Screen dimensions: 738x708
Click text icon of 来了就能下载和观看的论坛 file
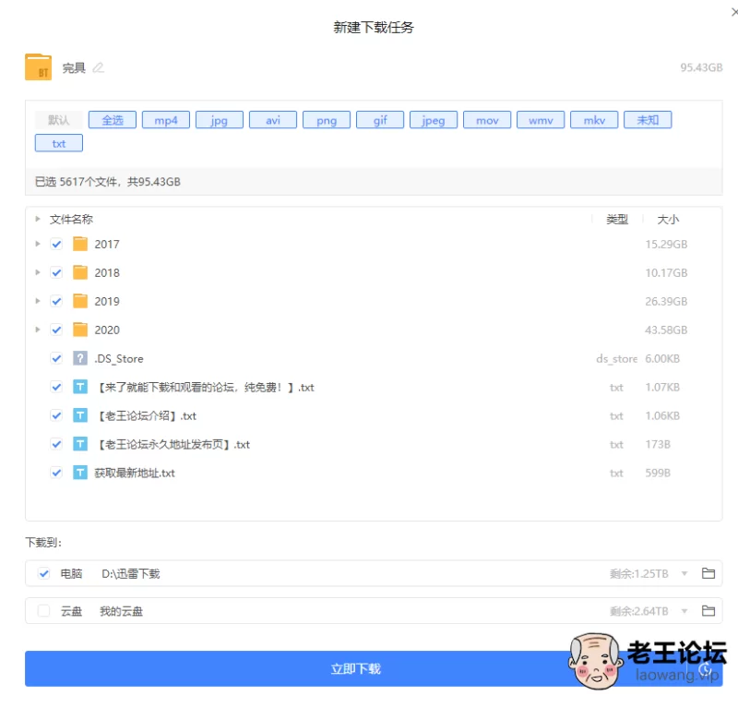click(80, 387)
